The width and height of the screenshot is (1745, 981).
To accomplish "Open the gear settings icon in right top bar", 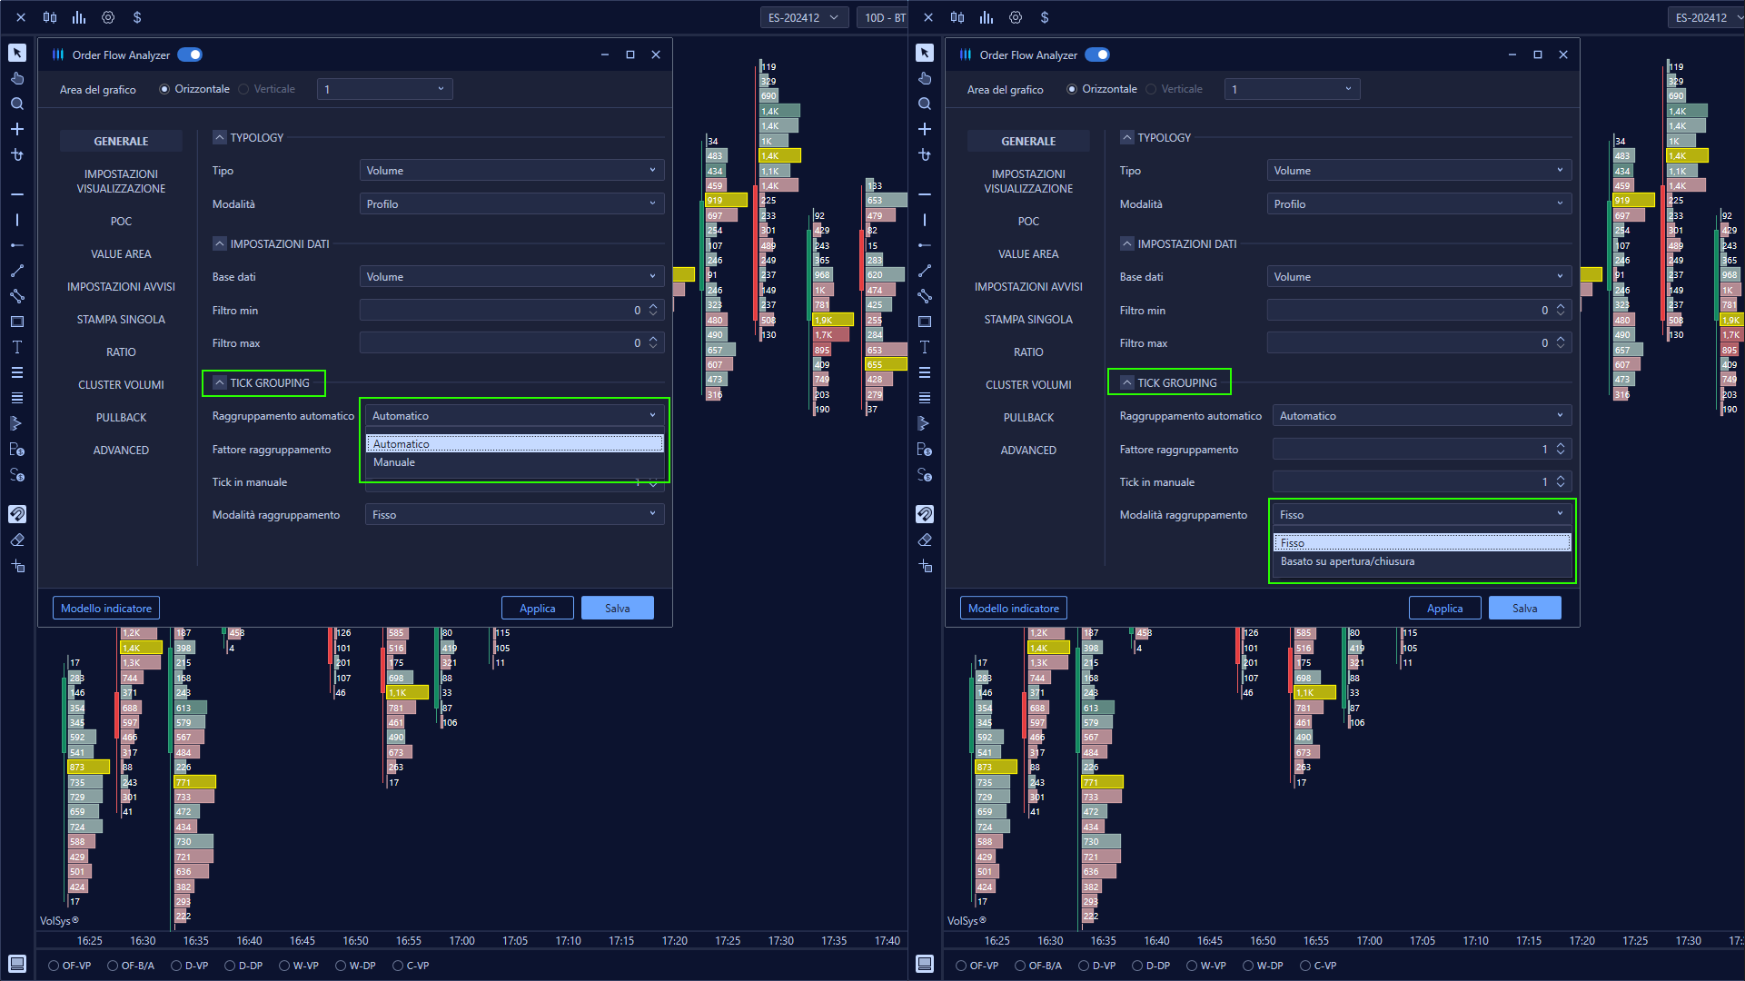I will click(x=1016, y=17).
